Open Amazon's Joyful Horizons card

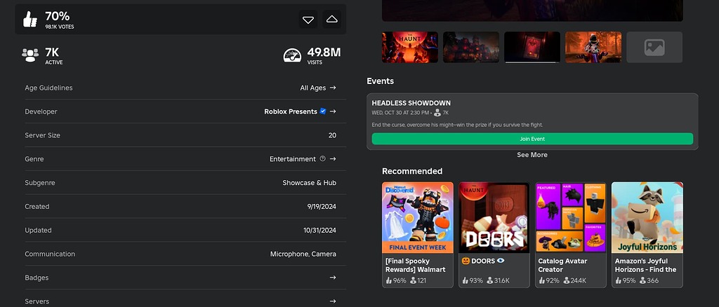(x=647, y=235)
